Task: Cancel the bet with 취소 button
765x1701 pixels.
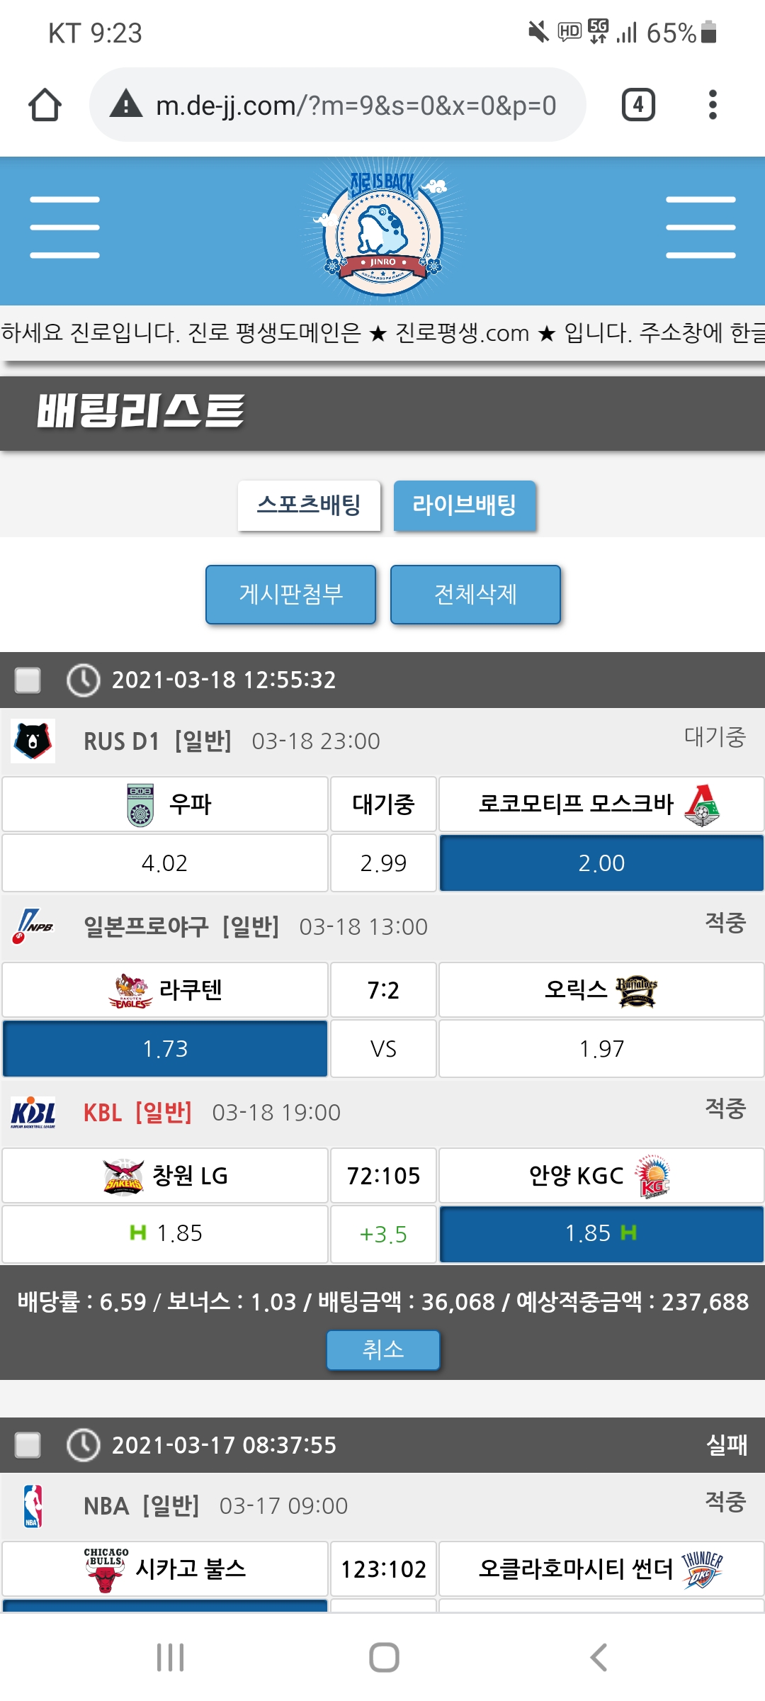Action: [x=382, y=1349]
